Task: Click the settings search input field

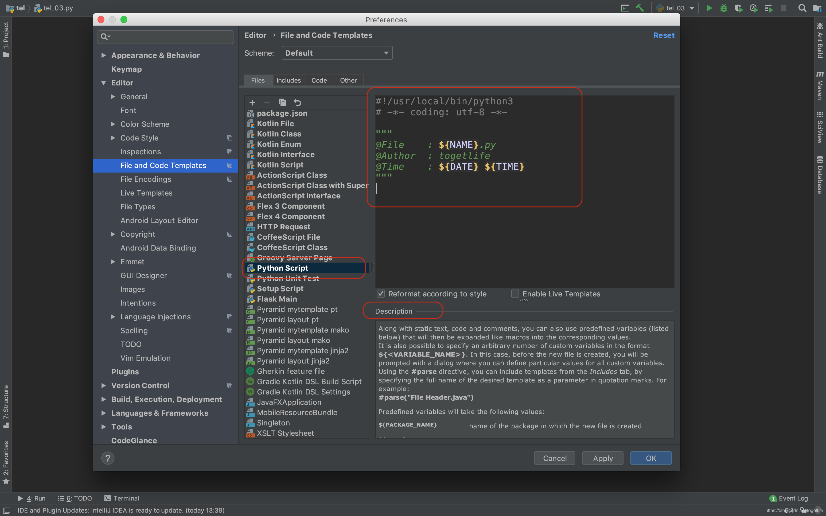Action: click(165, 37)
